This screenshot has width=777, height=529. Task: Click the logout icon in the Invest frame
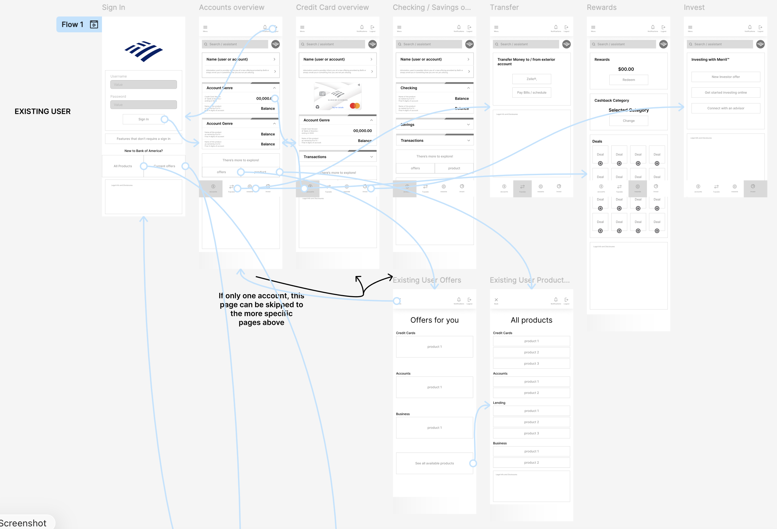[760, 27]
